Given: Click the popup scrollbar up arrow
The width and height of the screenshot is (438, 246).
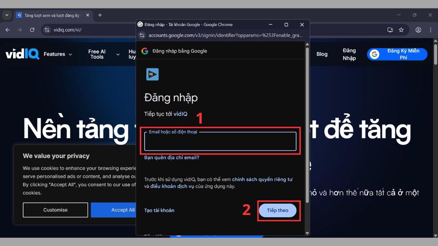Looking at the screenshot, I should pos(307,45).
